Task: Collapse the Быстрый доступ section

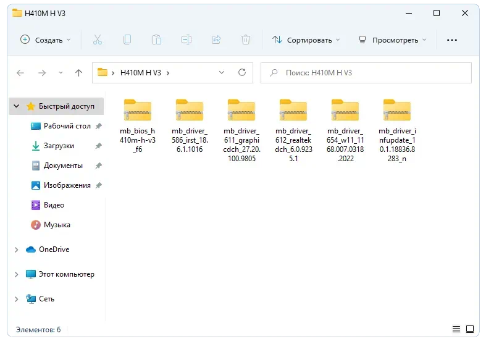Action: tap(17, 106)
